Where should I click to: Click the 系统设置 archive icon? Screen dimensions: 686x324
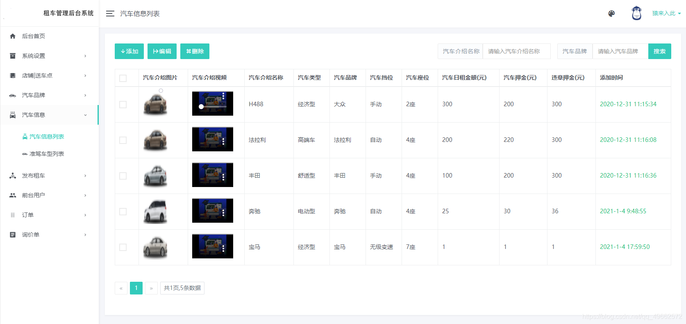click(x=13, y=56)
